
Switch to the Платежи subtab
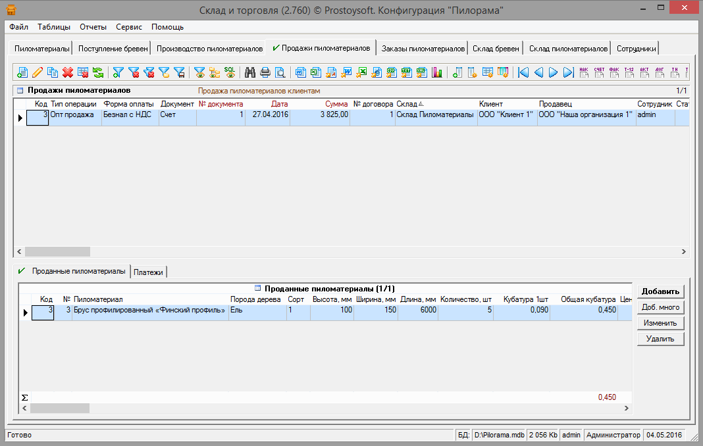pos(148,272)
